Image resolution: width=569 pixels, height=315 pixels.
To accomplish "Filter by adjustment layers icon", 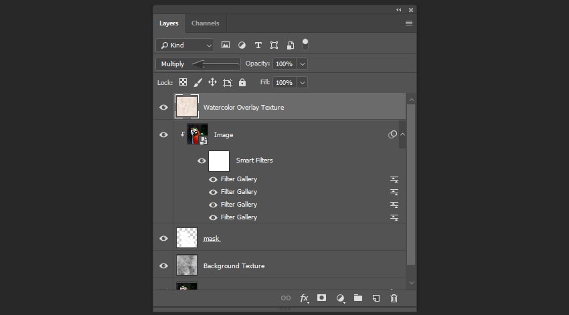I will pos(242,45).
